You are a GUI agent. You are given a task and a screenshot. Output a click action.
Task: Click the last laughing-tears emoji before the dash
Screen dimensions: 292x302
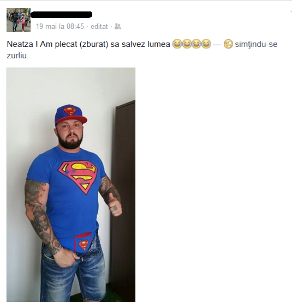tap(206, 44)
